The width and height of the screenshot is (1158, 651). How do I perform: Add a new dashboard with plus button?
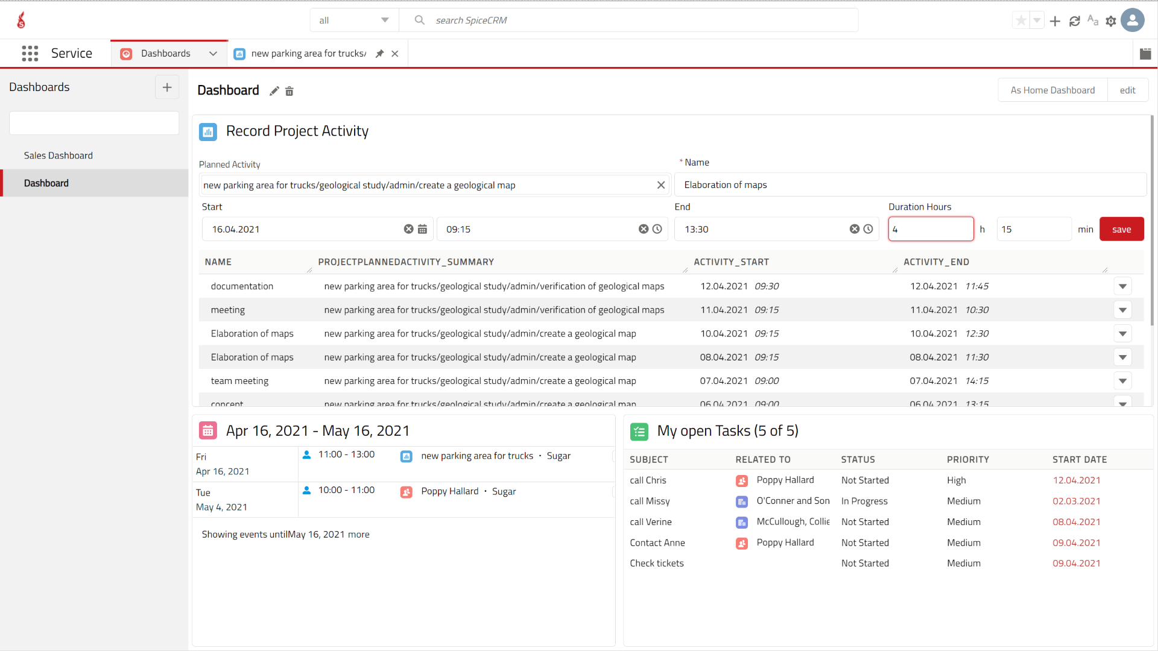[167, 87]
